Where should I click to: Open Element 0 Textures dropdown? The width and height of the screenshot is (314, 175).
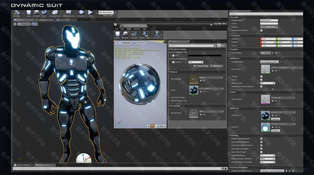(275, 119)
